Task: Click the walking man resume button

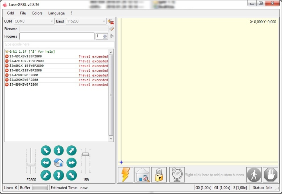Action: [x=254, y=175]
